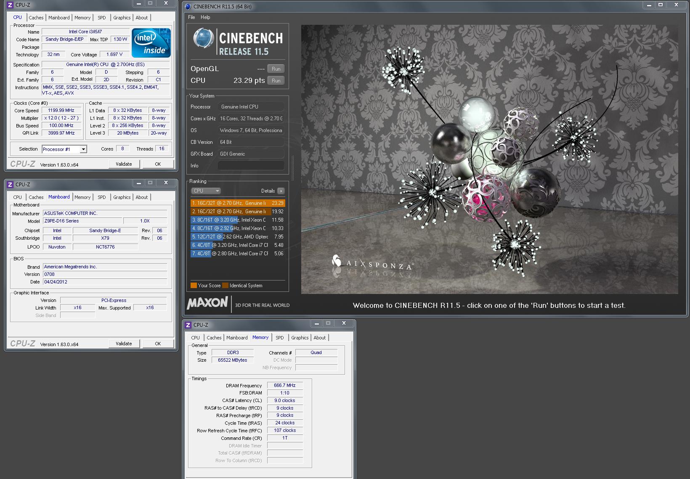Click Validate in the Mainboard window
This screenshot has width=690, height=479.
pos(124,344)
